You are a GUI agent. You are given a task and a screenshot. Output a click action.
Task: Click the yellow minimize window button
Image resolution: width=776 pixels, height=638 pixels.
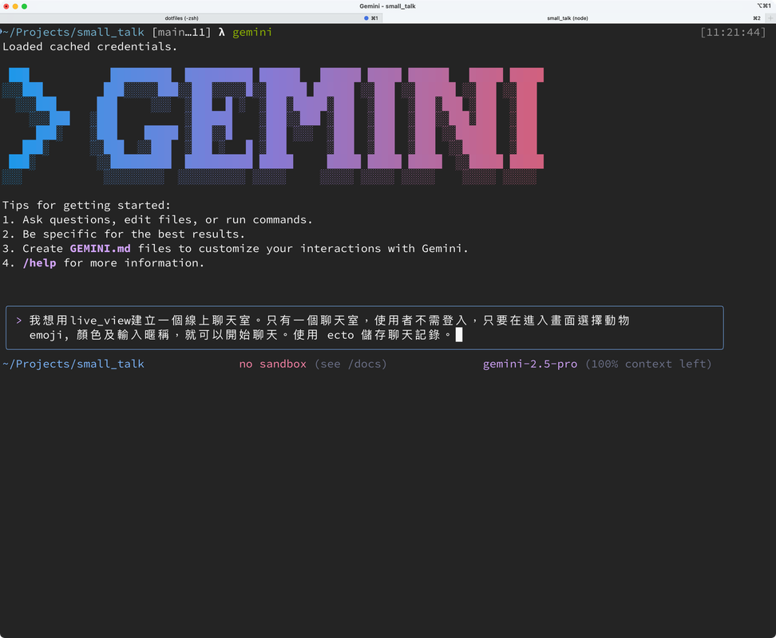[x=15, y=6]
